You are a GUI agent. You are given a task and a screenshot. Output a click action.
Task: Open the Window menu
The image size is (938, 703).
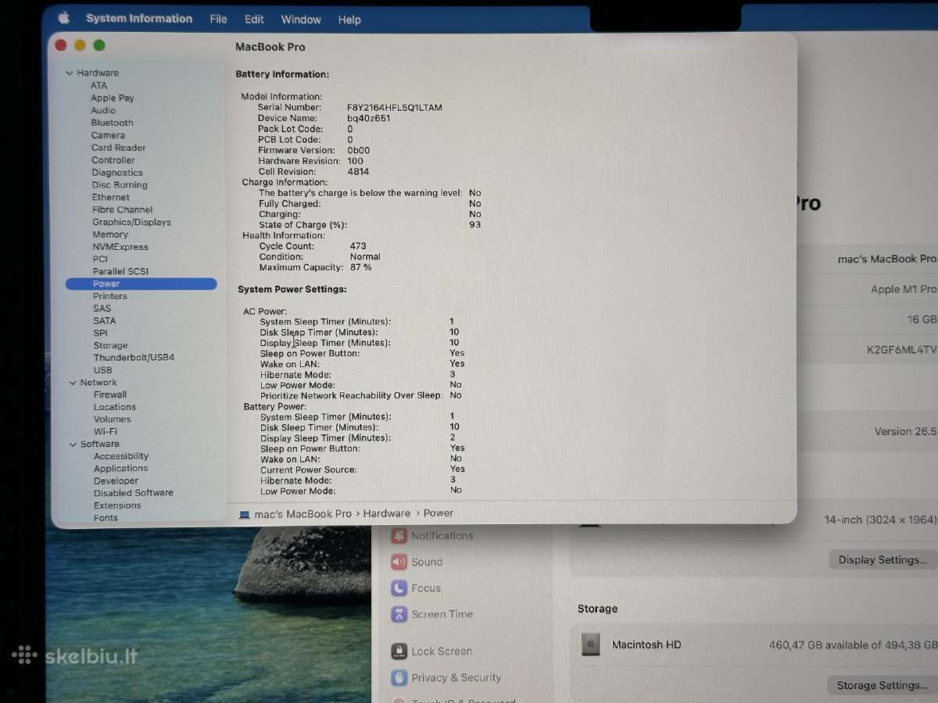[301, 20]
